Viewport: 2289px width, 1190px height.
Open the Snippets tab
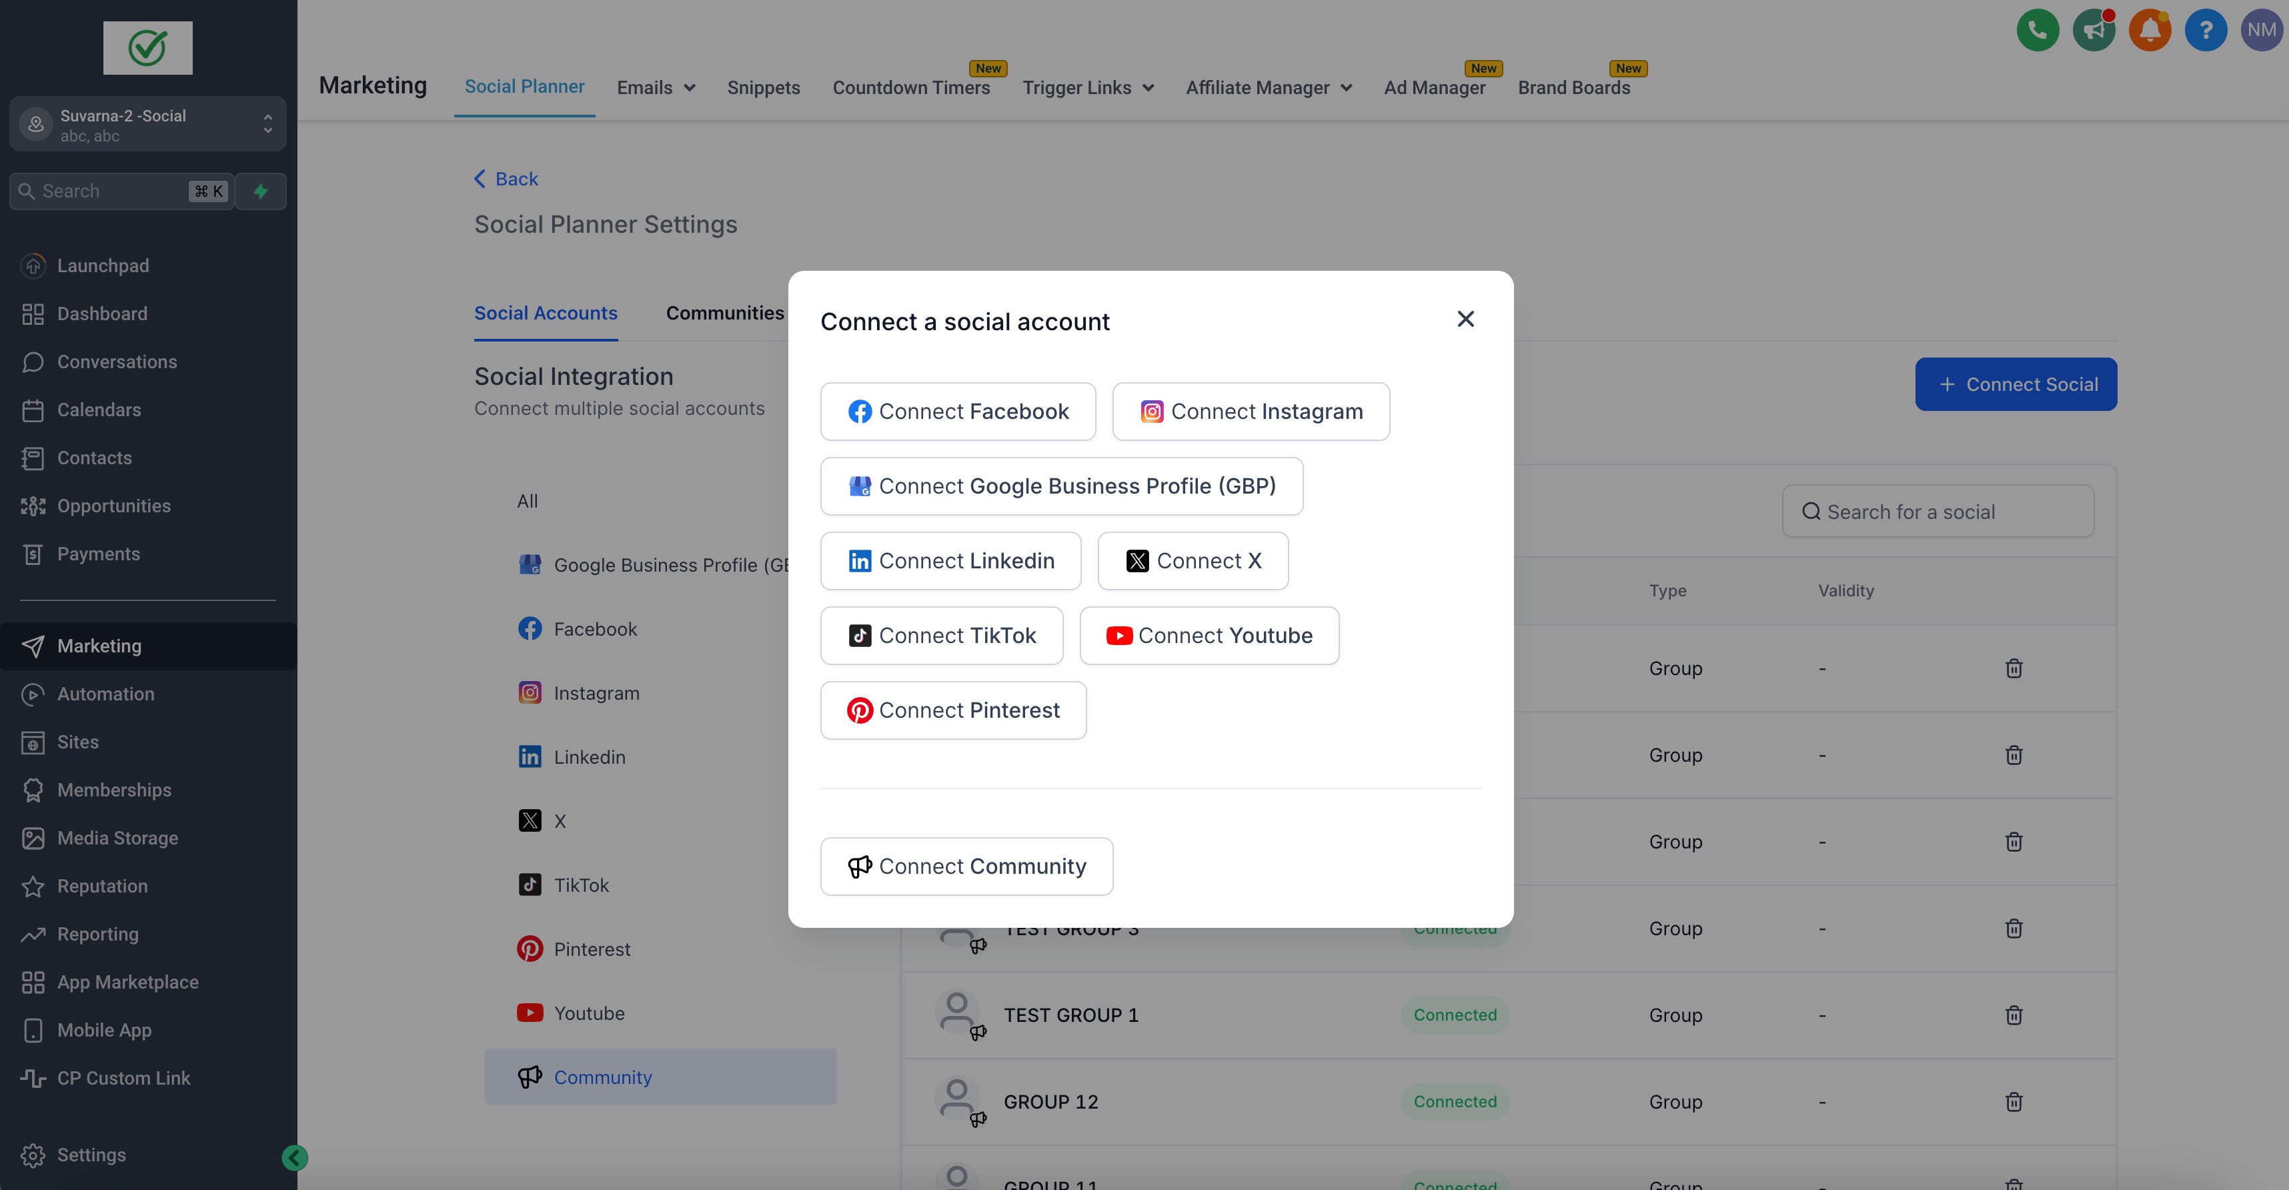(x=763, y=87)
